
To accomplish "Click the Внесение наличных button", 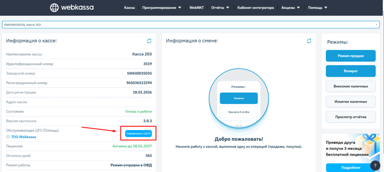I will (351, 87).
